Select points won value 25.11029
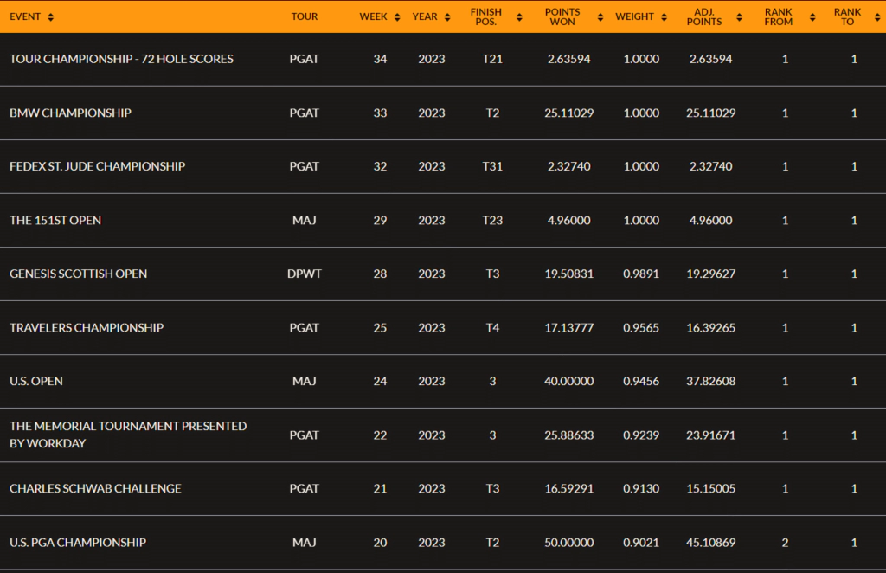This screenshot has height=573, width=886. tap(568, 113)
